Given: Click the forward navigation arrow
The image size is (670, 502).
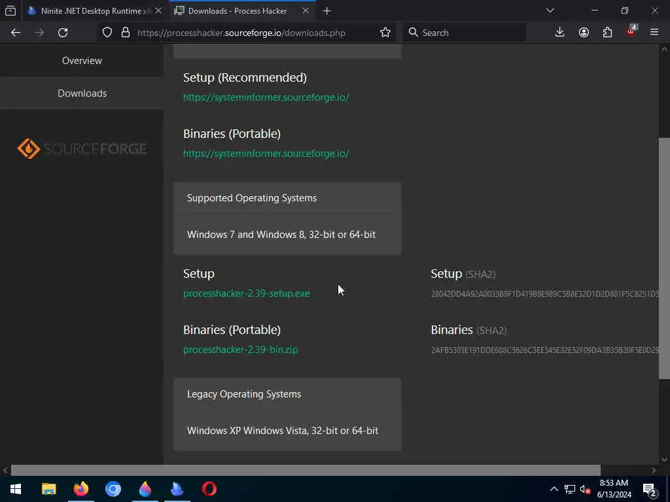Looking at the screenshot, I should click(x=39, y=33).
